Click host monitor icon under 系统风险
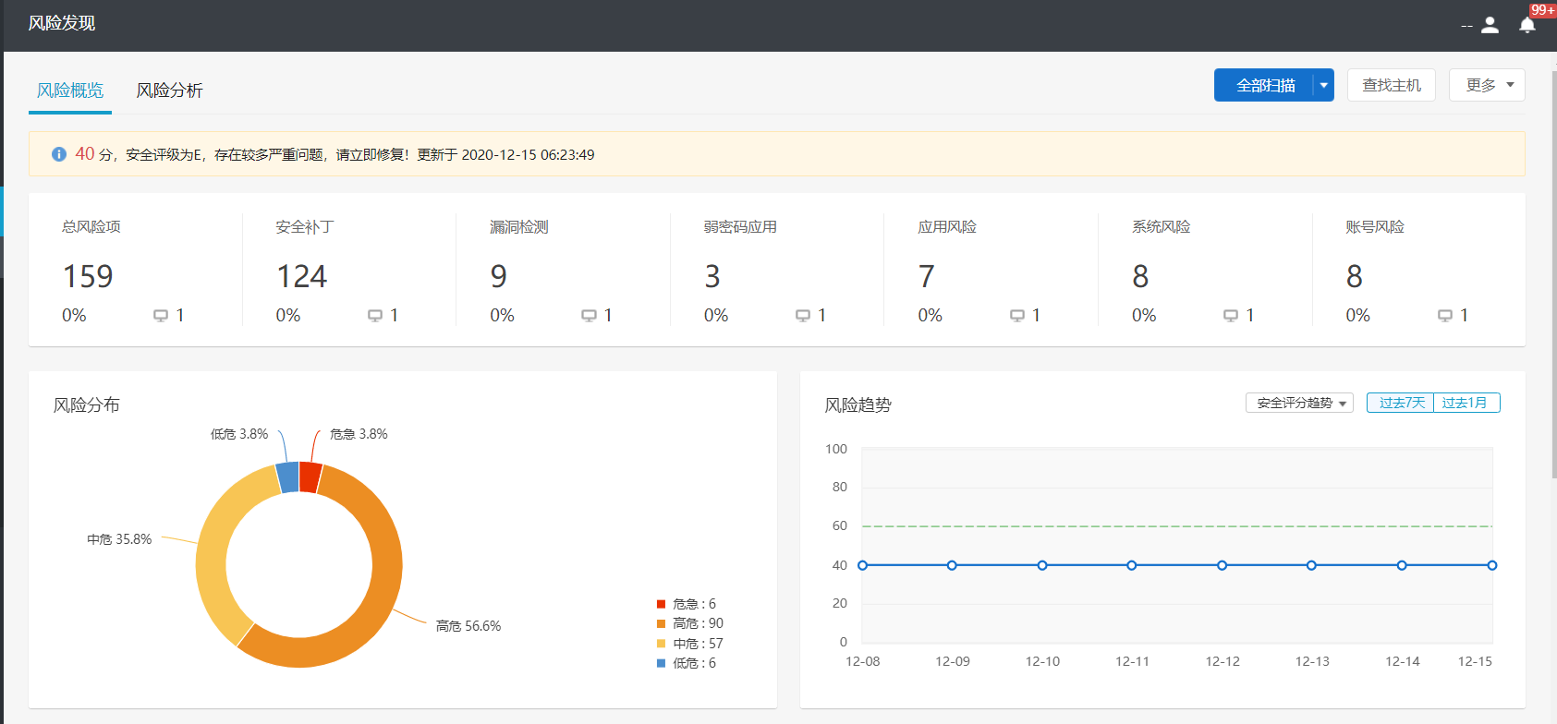 point(1231,316)
